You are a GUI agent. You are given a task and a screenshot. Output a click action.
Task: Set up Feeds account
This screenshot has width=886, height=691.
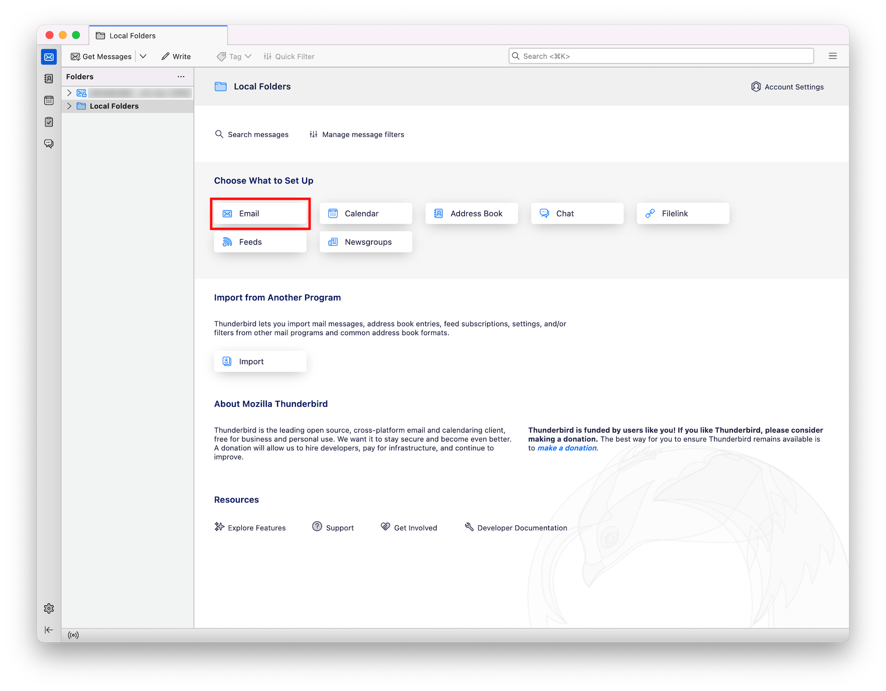pos(260,242)
